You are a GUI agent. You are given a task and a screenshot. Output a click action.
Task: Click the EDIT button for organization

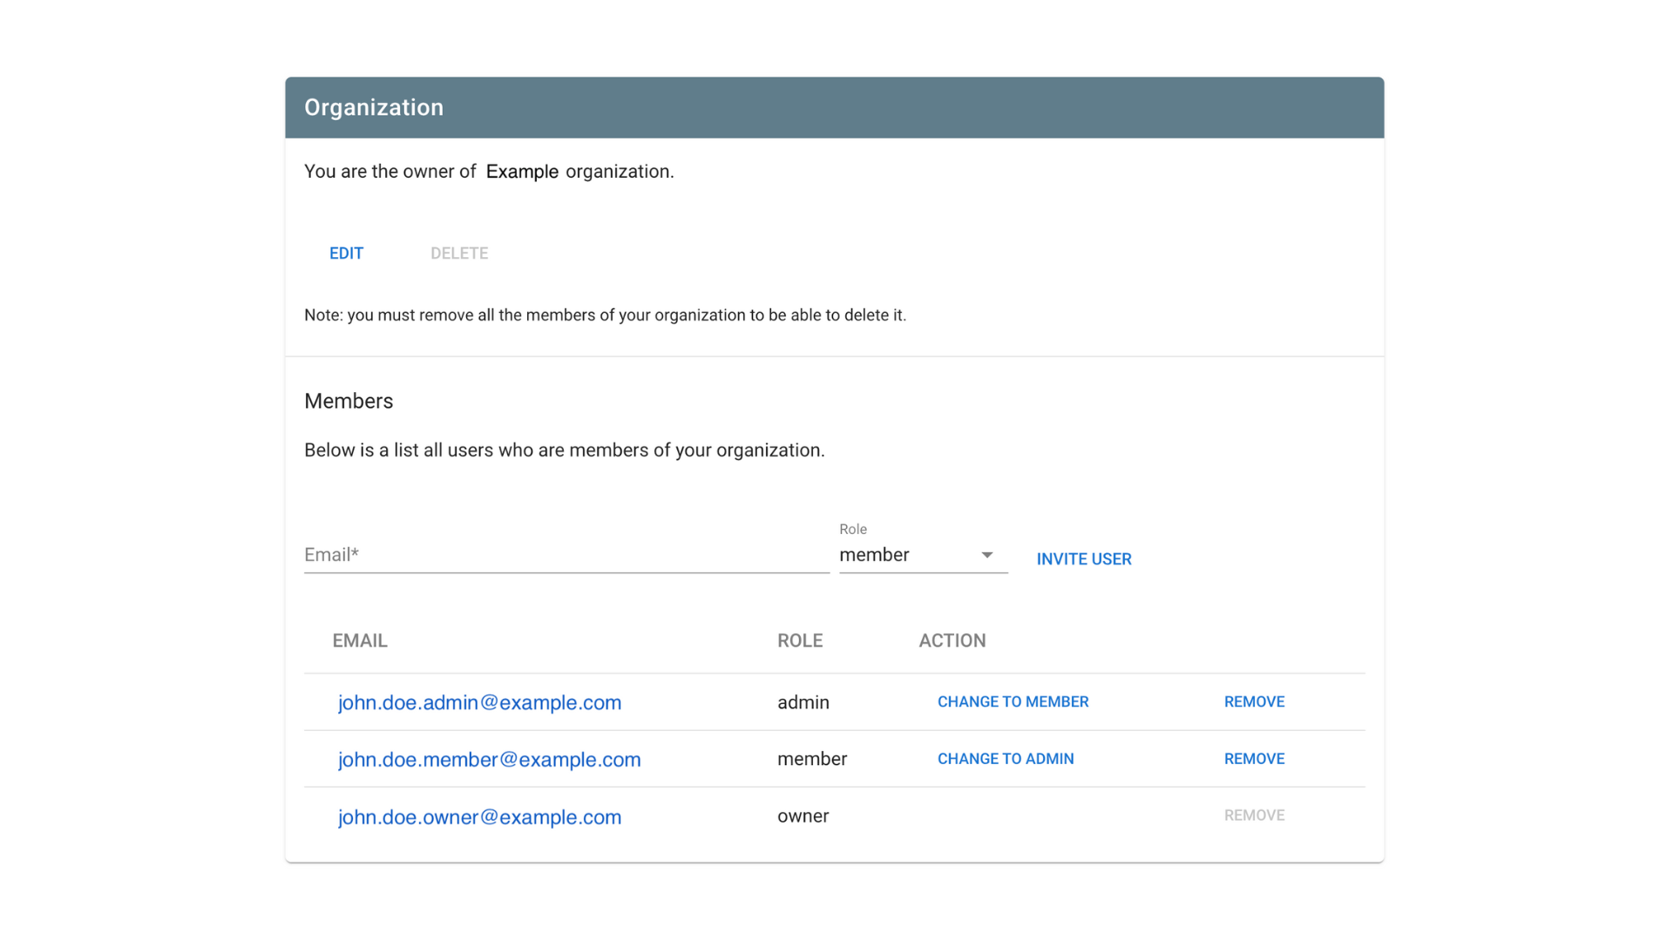345,253
